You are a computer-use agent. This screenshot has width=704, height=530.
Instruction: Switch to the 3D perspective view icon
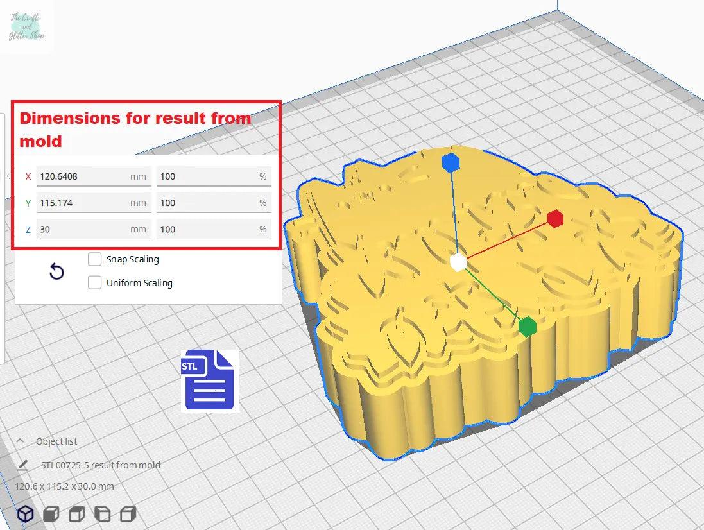pyautogui.click(x=25, y=513)
